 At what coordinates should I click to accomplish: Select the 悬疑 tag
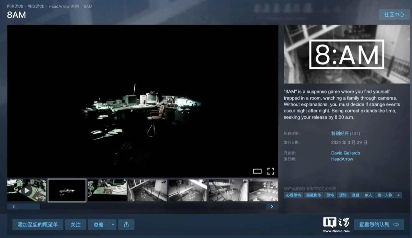coord(355,195)
